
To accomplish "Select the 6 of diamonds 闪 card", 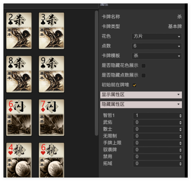I will [x=19, y=118].
